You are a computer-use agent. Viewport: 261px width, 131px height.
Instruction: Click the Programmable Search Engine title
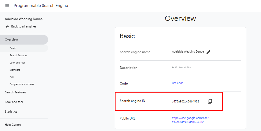[x=41, y=6]
